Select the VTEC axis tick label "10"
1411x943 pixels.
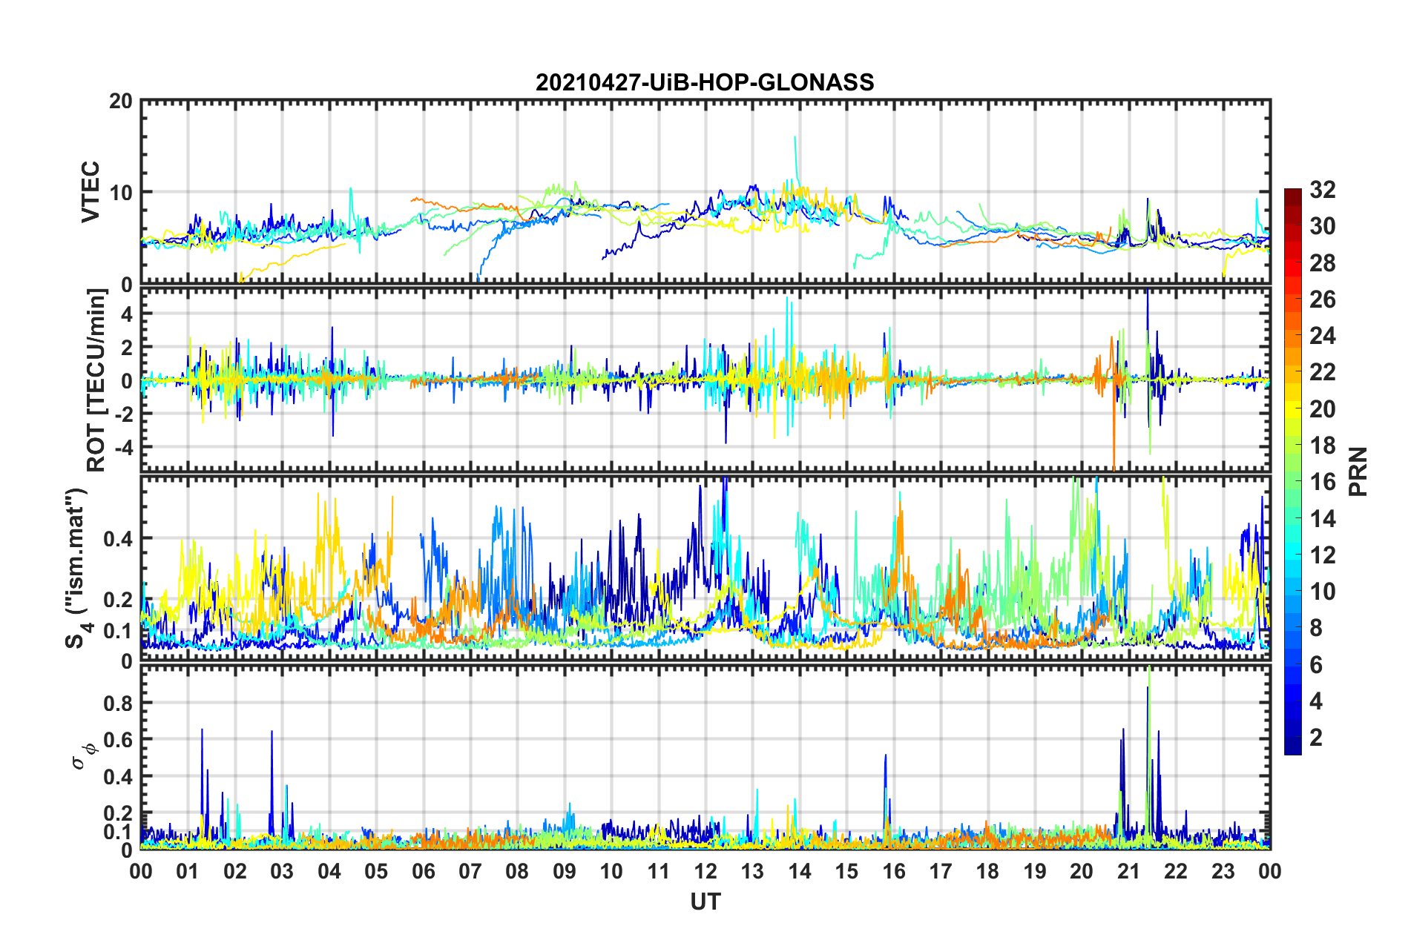pyautogui.click(x=120, y=193)
